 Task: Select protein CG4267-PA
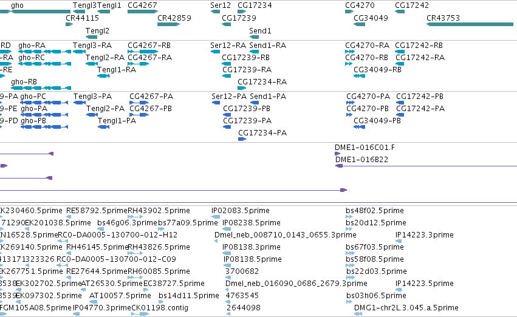point(151,96)
